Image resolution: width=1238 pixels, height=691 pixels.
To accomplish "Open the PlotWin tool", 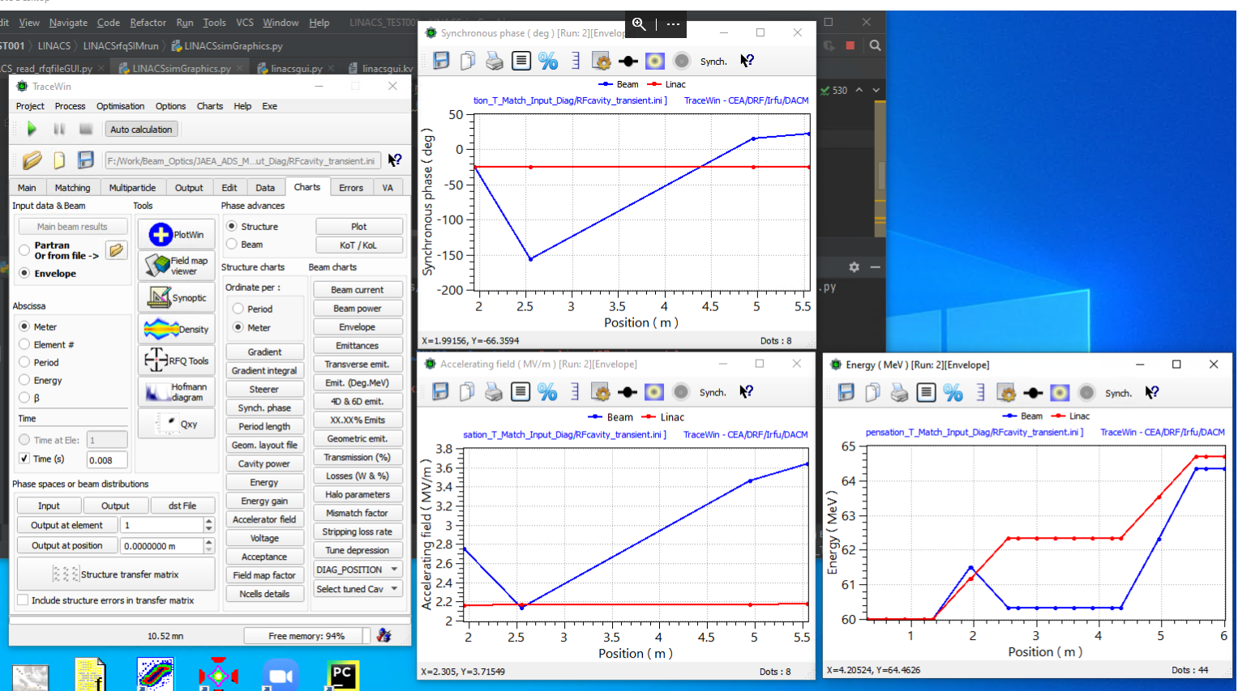I will point(176,235).
